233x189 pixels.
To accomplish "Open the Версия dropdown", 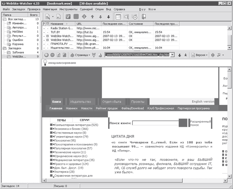I will (199, 55).
